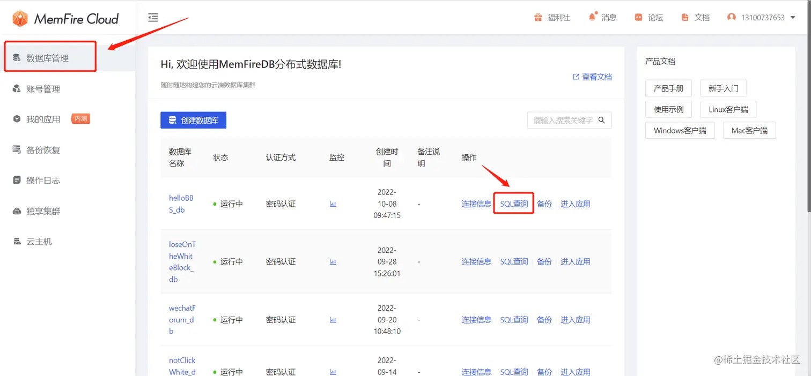
Task: Open 连接信息 for wechatForum_db
Action: click(476, 320)
